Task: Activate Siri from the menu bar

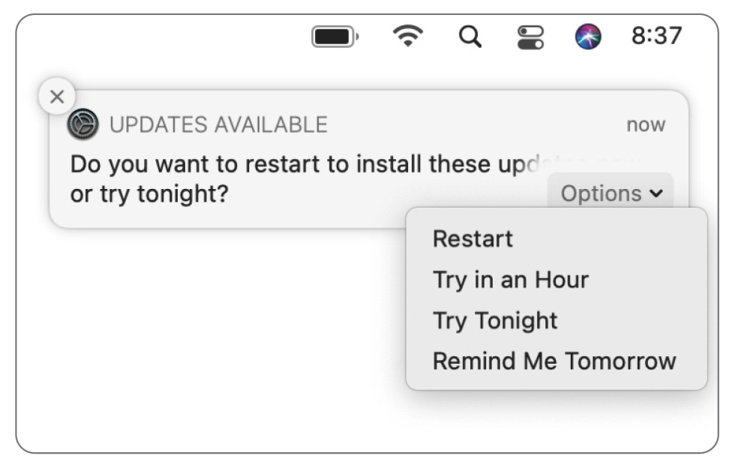Action: click(588, 37)
